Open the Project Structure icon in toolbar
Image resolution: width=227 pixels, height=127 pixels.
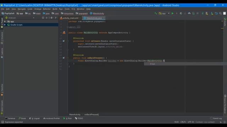(216, 13)
